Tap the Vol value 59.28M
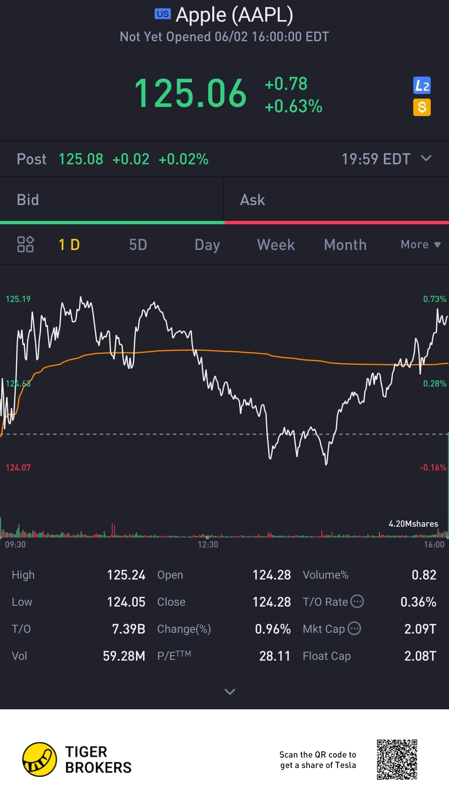This screenshot has width=449, height=810. point(124,656)
